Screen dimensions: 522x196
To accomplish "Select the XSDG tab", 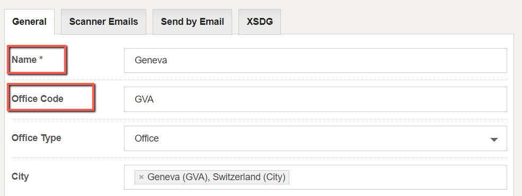I will (260, 22).
